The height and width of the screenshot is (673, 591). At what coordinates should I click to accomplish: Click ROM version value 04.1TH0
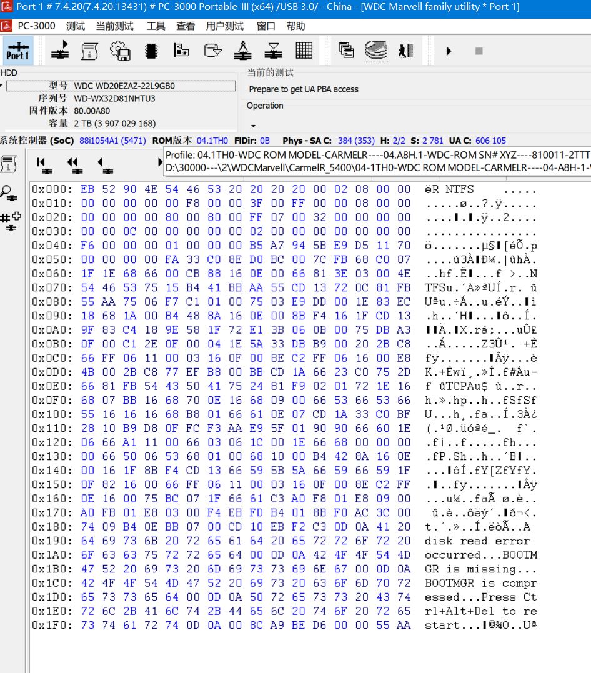click(212, 141)
